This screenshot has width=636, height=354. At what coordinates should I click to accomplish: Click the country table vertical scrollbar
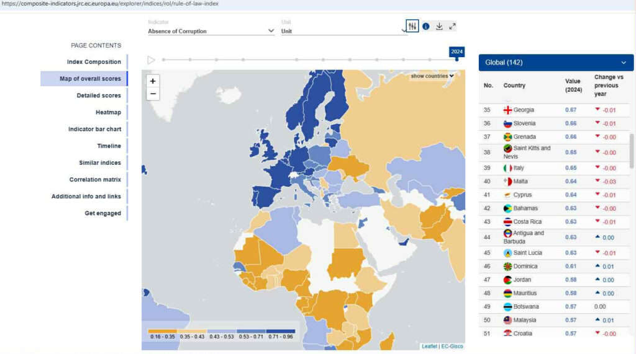(x=632, y=152)
